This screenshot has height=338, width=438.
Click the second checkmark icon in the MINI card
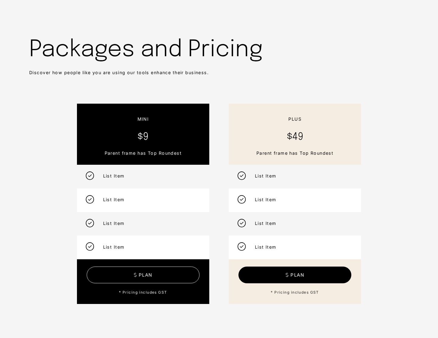coord(90,199)
